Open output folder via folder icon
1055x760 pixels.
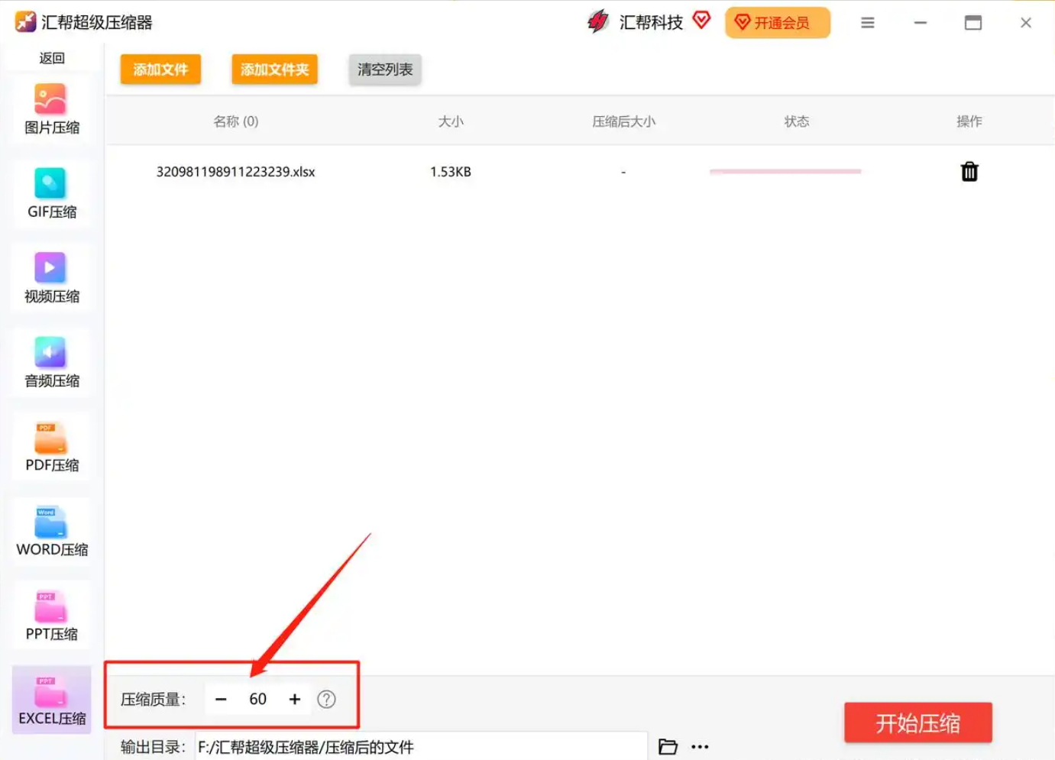668,746
